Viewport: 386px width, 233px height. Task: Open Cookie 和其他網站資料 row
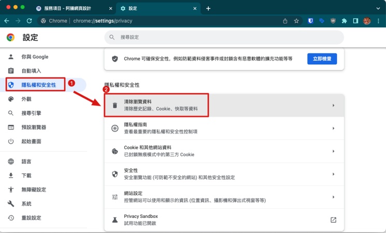224,151
